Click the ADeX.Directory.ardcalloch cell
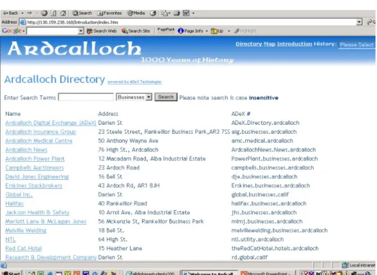Screen dimensions: 377x275 pyautogui.click(x=265, y=123)
